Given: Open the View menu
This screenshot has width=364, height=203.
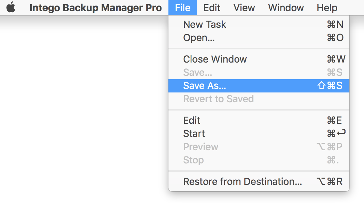Looking at the screenshot, I should click(x=244, y=8).
